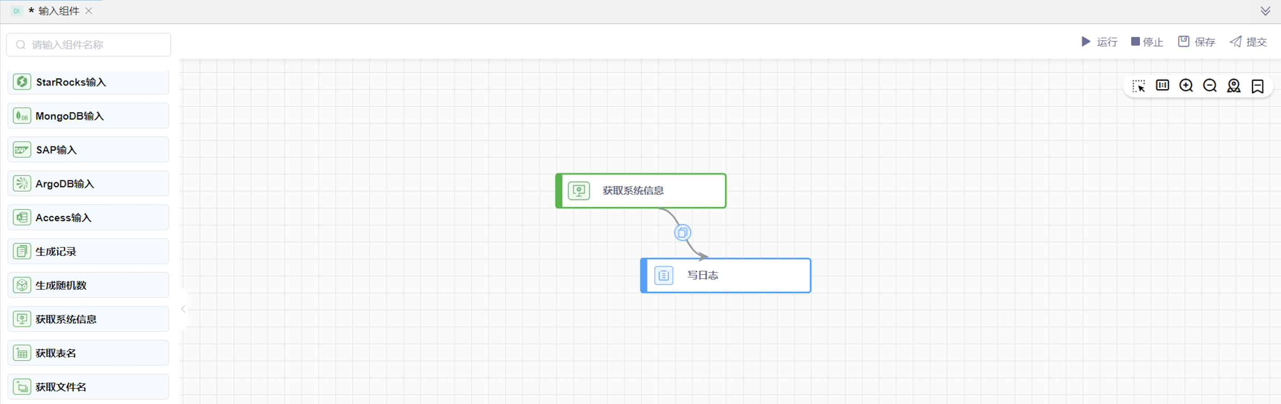Click the bookmark icon in canvas tools
The image size is (1281, 404).
tap(1258, 86)
